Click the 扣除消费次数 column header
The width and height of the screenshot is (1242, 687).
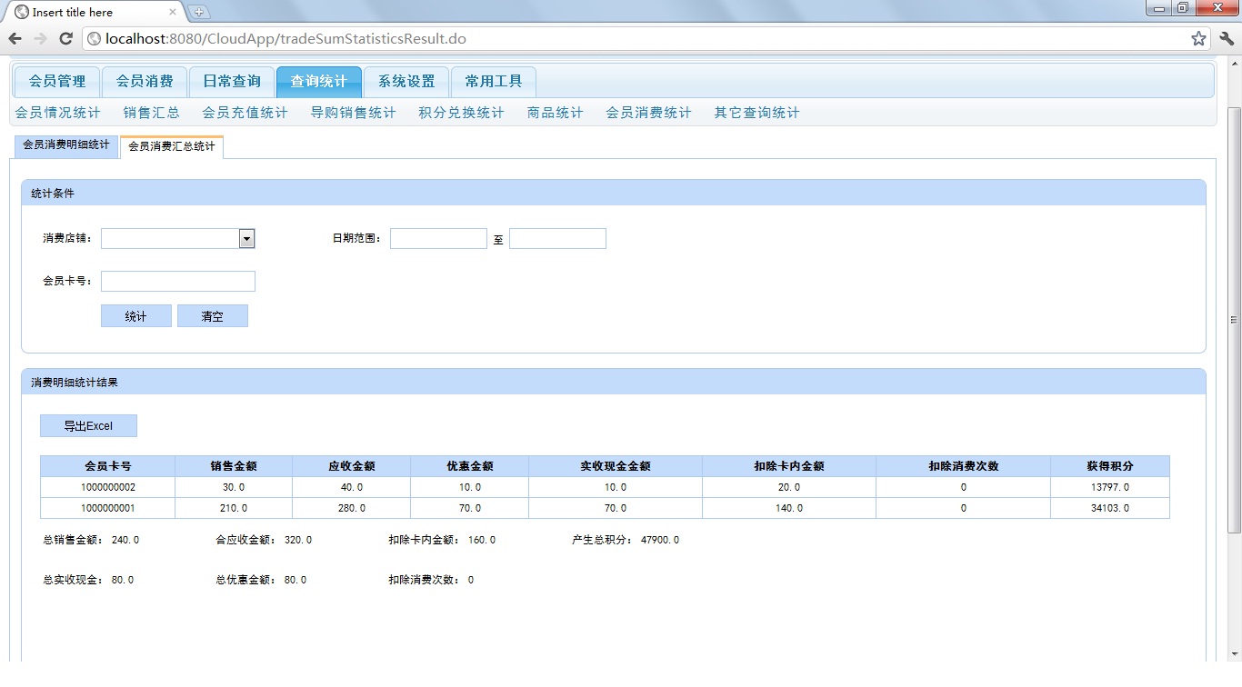(964, 466)
